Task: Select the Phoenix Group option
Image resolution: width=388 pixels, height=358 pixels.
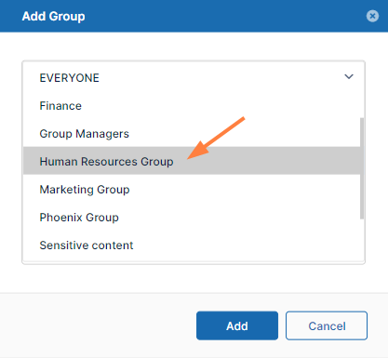Action: point(192,218)
